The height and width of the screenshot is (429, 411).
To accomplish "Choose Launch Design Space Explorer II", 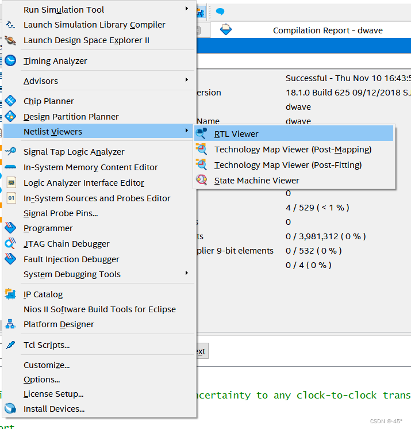I will (x=98, y=40).
